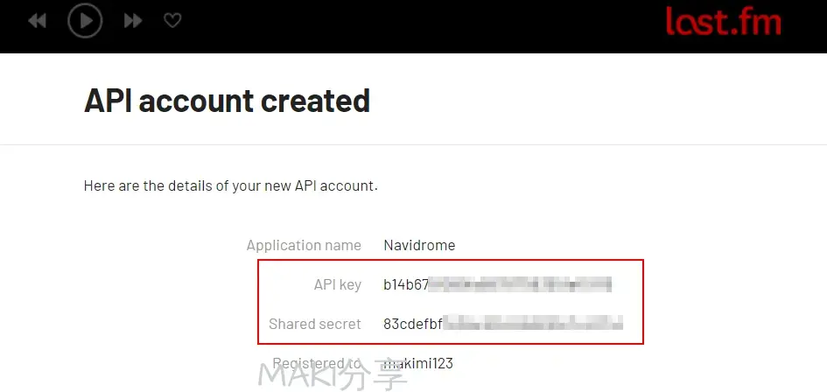Click the MAKI watermark text
827x392 pixels.
pos(333,375)
